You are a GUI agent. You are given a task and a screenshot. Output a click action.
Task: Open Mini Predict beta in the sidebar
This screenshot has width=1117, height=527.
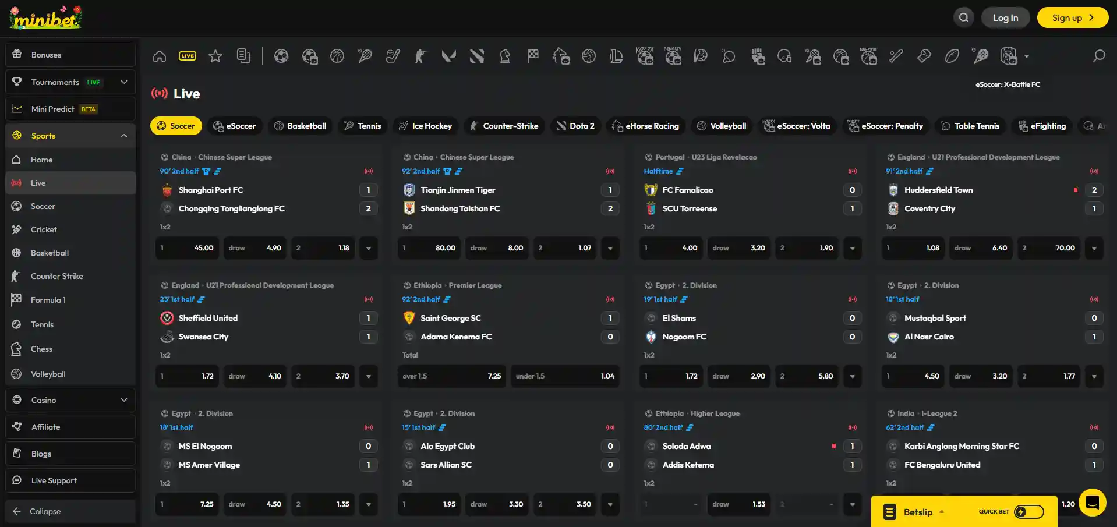(70, 109)
